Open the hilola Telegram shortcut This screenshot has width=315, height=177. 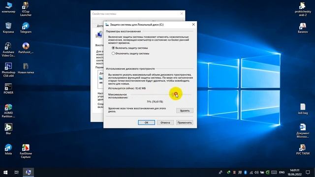(8, 149)
